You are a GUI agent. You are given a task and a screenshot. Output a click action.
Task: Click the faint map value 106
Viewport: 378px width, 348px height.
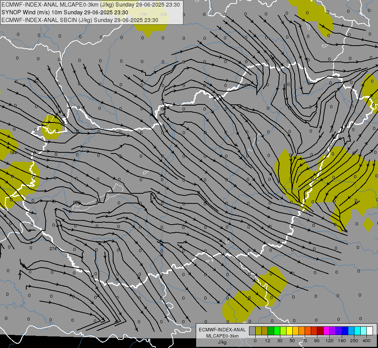pos(163,14)
